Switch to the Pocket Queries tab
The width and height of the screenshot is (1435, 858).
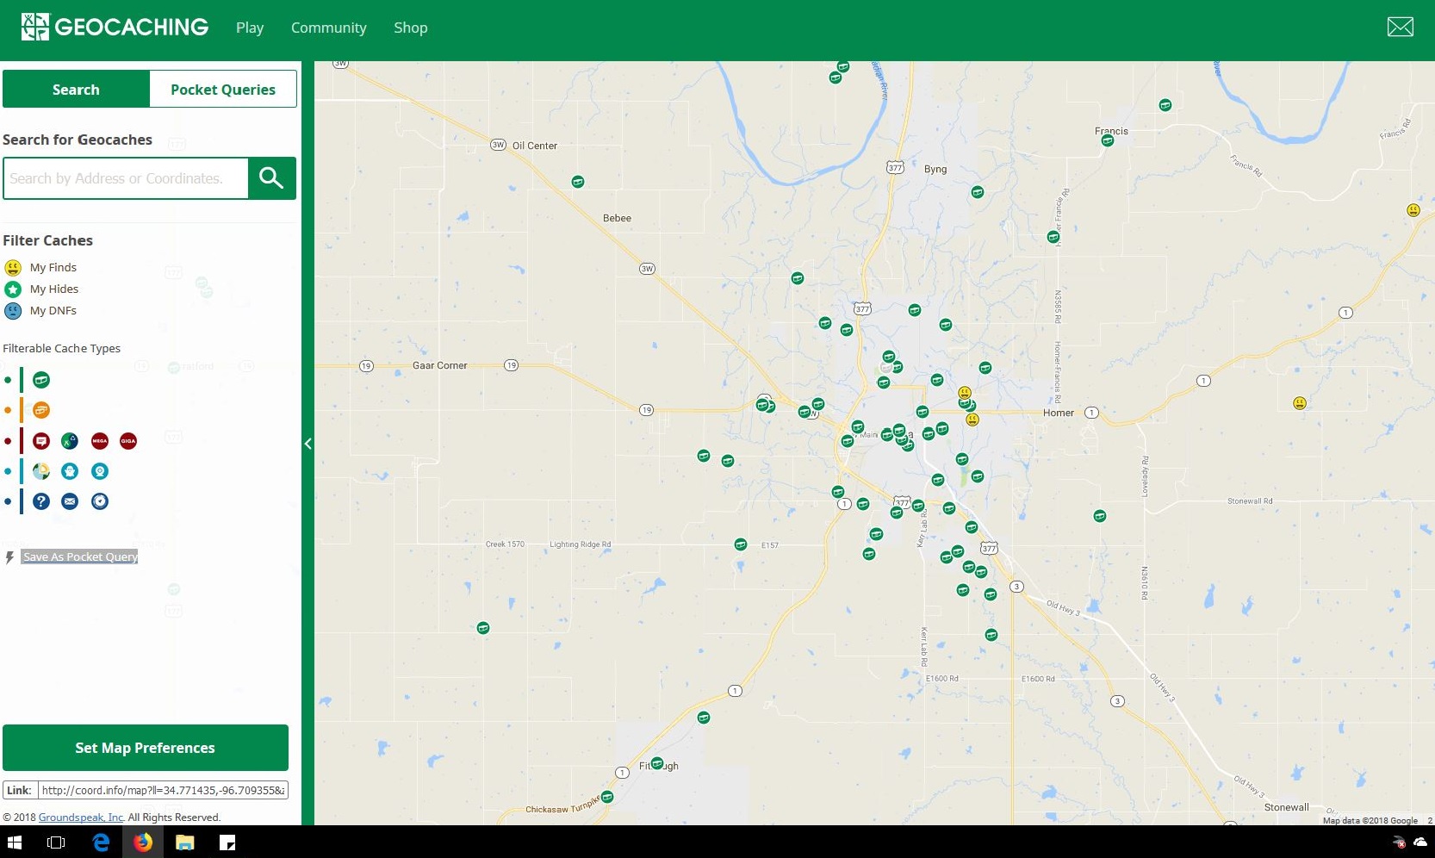[x=222, y=89]
